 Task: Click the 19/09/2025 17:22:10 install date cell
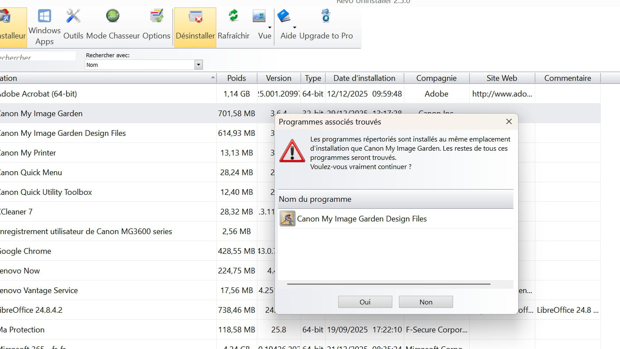click(364, 330)
